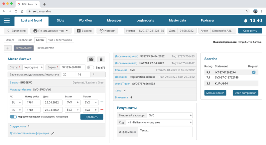
Task: Toggle the 'Без б/б' switch
Action: [90, 67]
